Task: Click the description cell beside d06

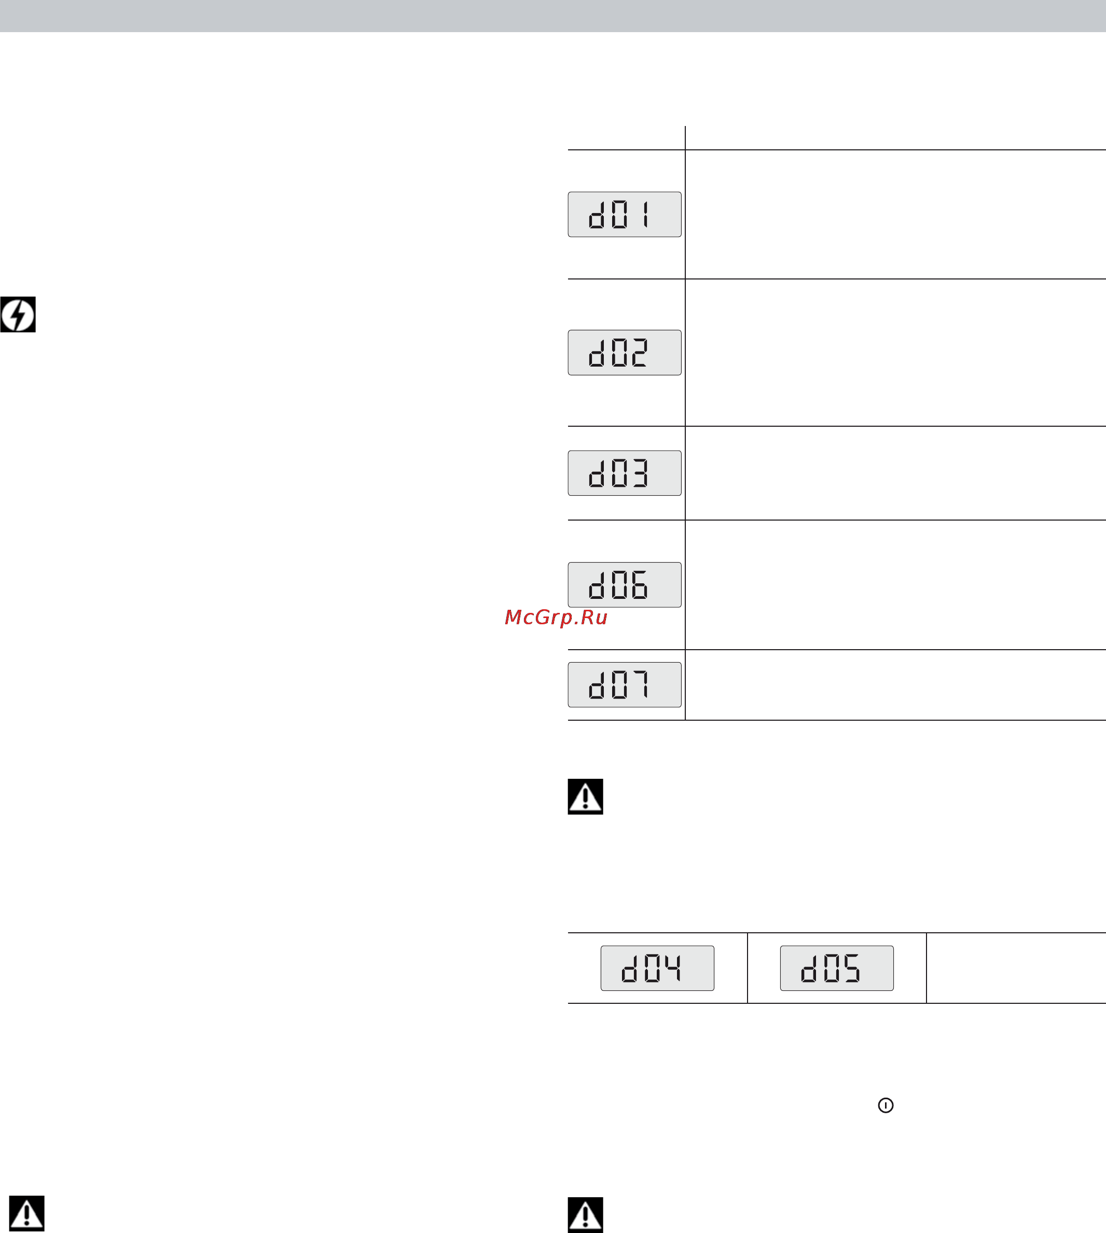Action: pyautogui.click(x=896, y=585)
